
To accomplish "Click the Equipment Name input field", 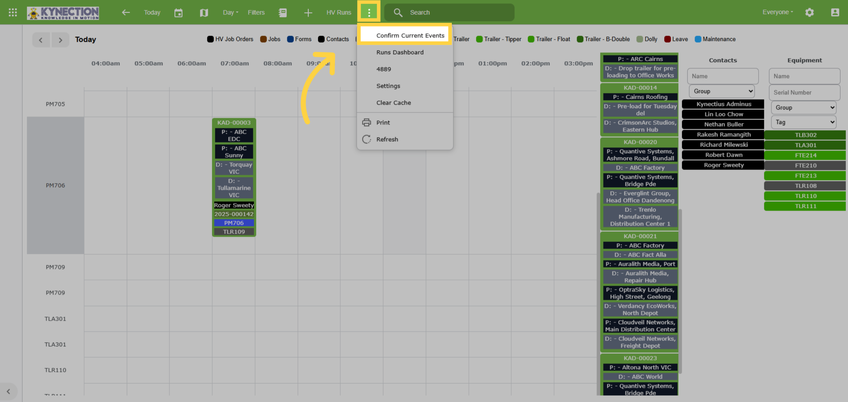I will tap(805, 76).
